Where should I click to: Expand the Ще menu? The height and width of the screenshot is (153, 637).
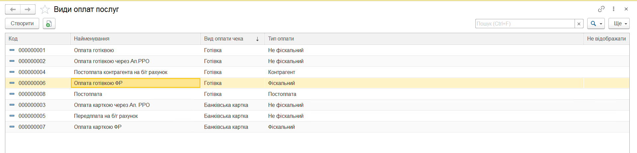point(619,24)
